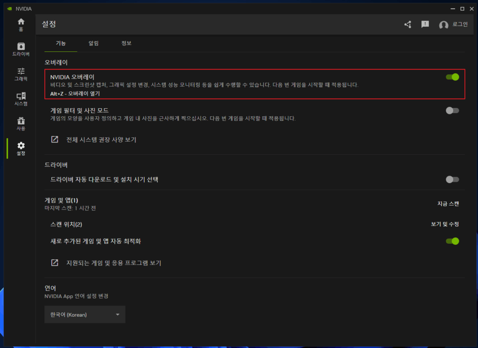This screenshot has width=478, height=348.
Task: Enable 게임 필터 및 사진 모드 toggle
Action: [x=452, y=110]
